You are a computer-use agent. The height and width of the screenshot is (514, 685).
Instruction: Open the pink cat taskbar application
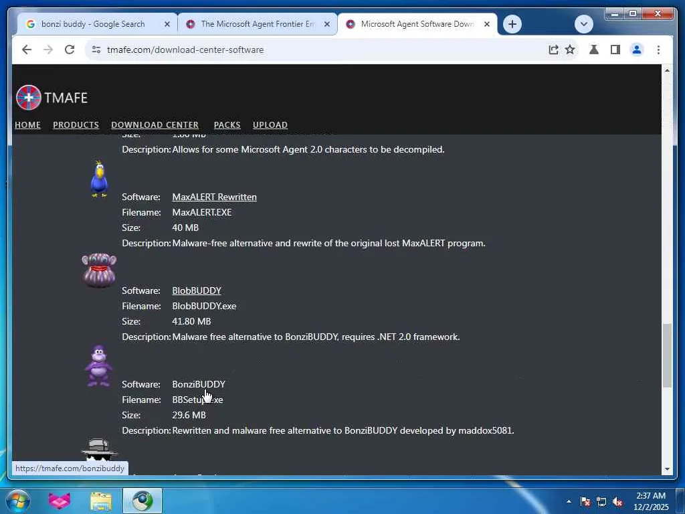click(60, 501)
